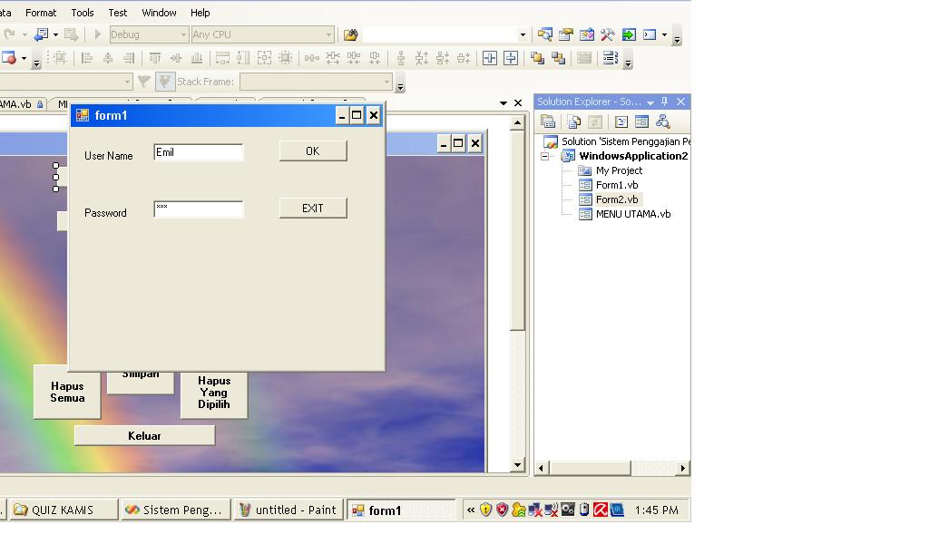This screenshot has width=929, height=544.
Task: Select Form1.vb in Solution Explorer
Action: pos(617,185)
